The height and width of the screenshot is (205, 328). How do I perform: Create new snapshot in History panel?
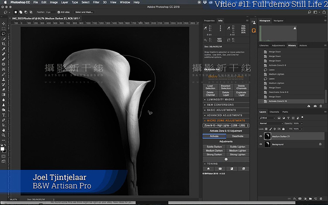tap(315, 106)
